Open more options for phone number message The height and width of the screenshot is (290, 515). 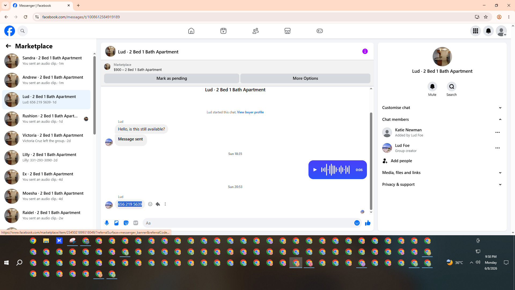coord(165,204)
